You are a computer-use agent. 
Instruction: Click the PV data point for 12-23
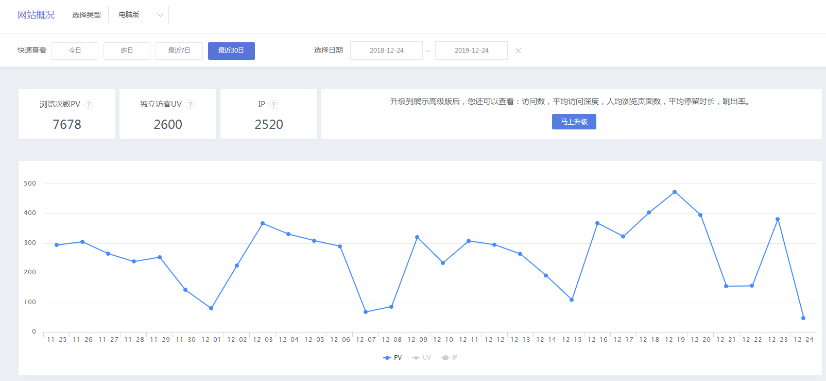point(778,219)
